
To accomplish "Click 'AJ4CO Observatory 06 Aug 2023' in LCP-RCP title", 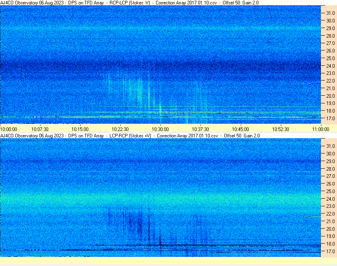I will coord(32,136).
